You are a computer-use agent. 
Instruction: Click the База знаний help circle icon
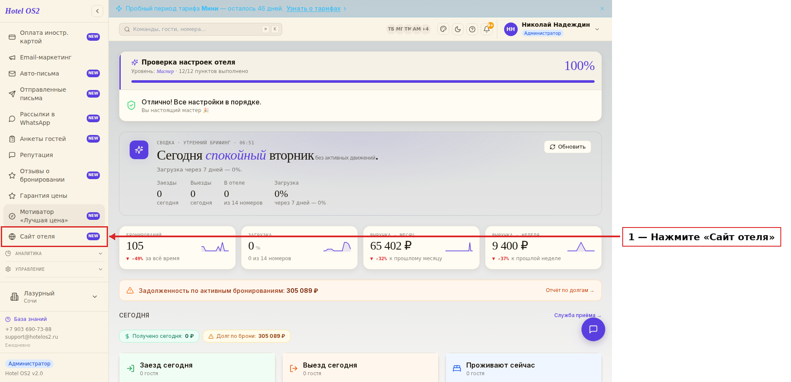click(x=8, y=319)
